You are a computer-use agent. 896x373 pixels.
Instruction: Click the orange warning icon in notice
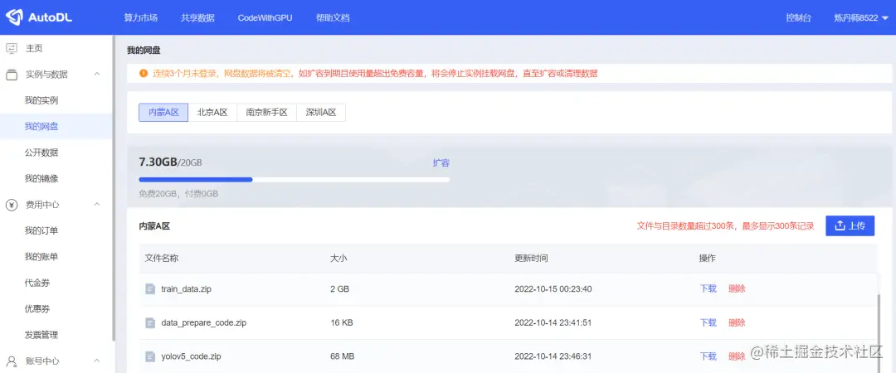pos(144,73)
